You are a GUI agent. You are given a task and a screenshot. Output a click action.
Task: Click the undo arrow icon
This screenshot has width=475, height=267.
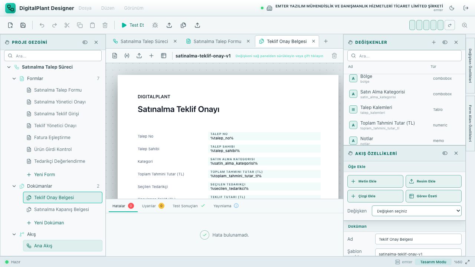42,25
